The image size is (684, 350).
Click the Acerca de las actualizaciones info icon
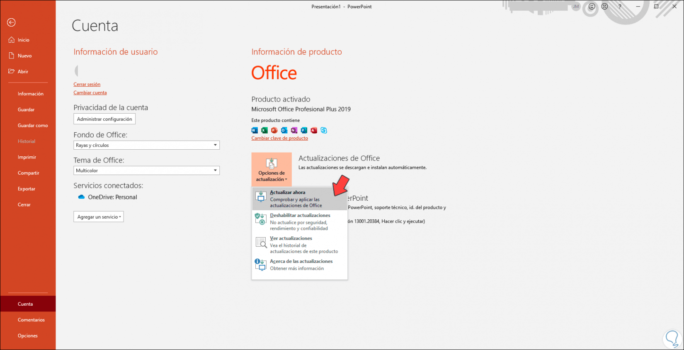pos(261,265)
